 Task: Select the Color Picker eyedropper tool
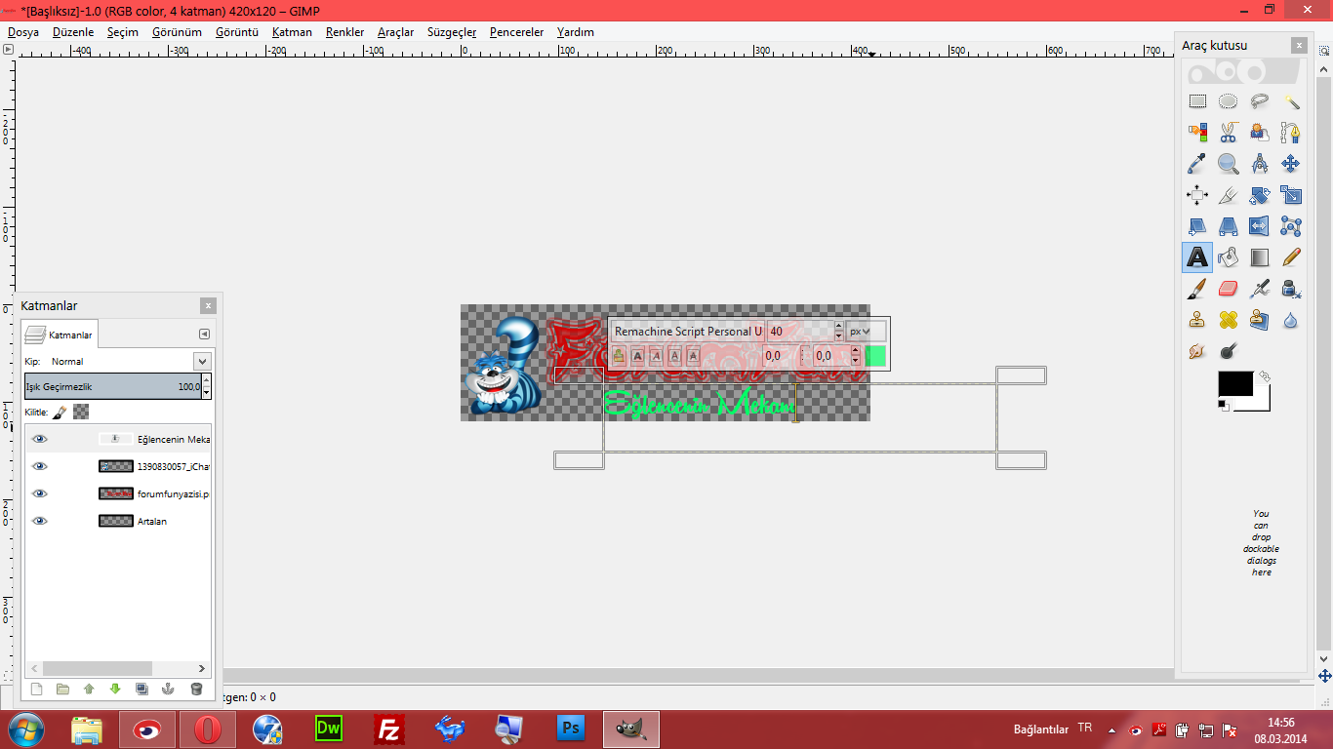click(1197, 164)
